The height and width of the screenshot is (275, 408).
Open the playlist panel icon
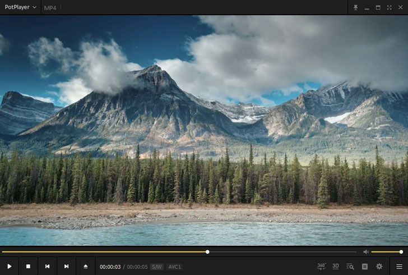tap(365, 266)
